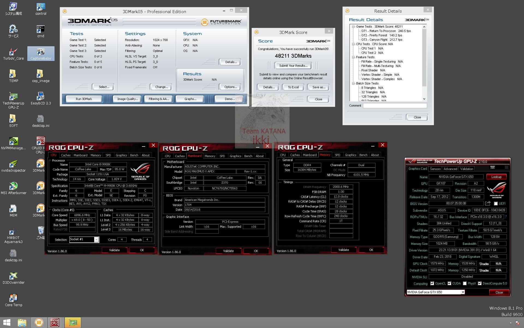
Task: Switch to GPU-Z via the taskbar icon
Action: coord(73,323)
